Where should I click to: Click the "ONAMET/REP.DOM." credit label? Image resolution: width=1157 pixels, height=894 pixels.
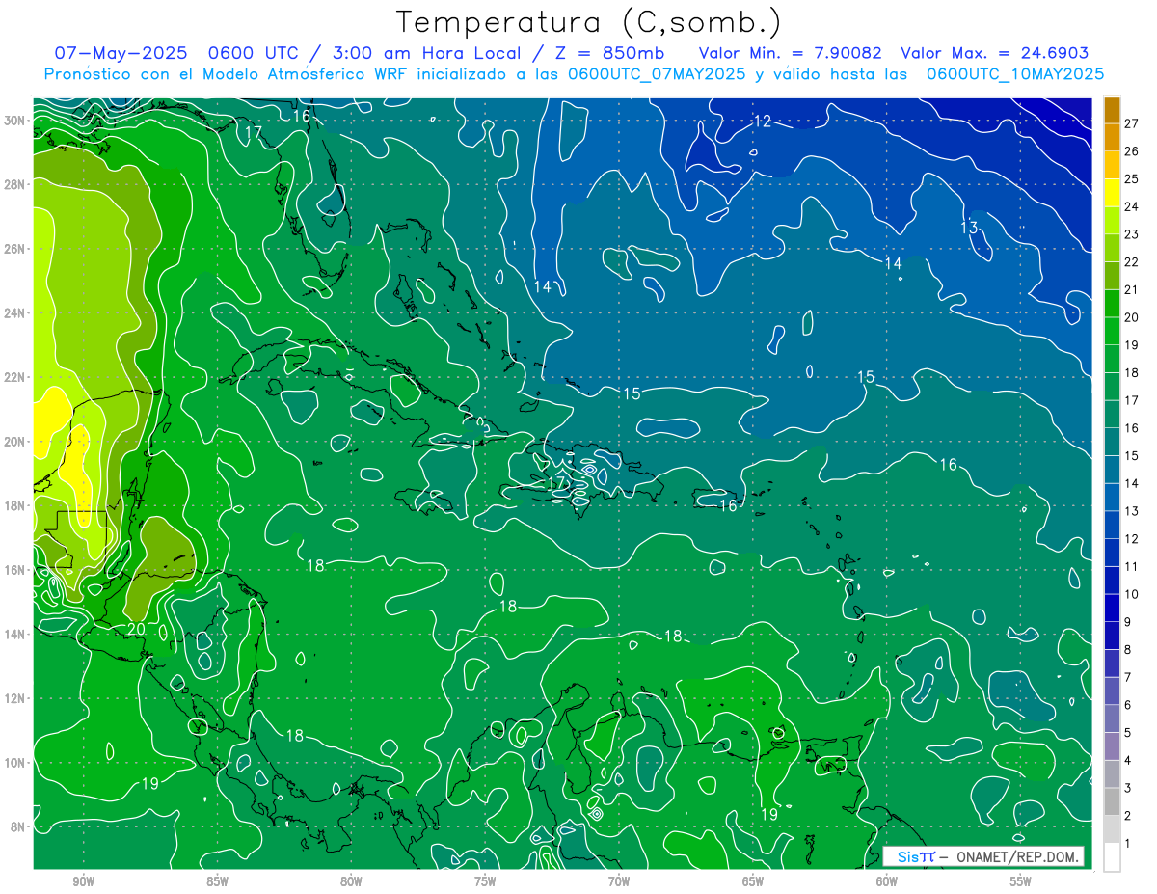[1018, 856]
